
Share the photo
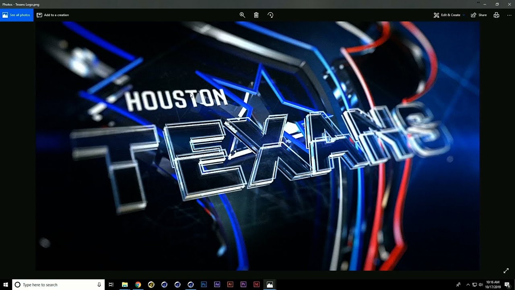(479, 15)
